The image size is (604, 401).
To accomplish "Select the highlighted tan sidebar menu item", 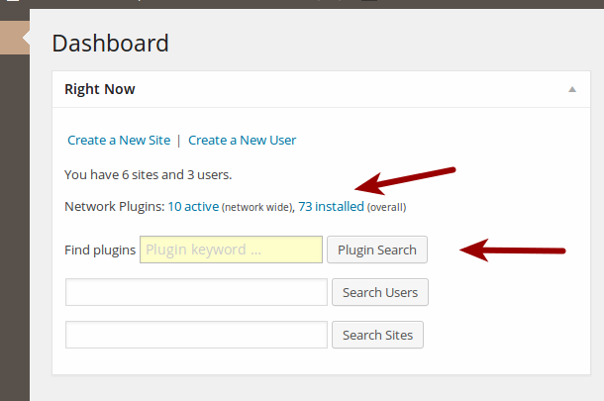I will coord(15,38).
